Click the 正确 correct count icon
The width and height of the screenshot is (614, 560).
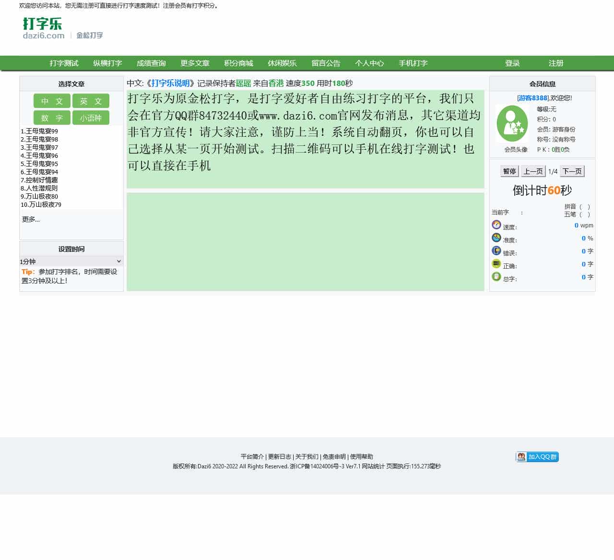coord(496,263)
